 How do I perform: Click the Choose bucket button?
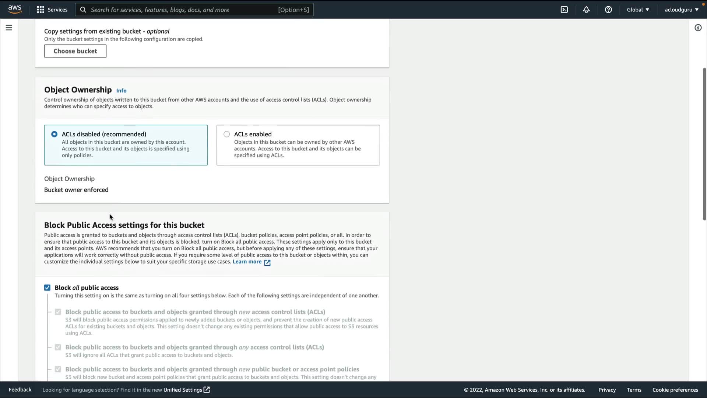pyautogui.click(x=75, y=51)
